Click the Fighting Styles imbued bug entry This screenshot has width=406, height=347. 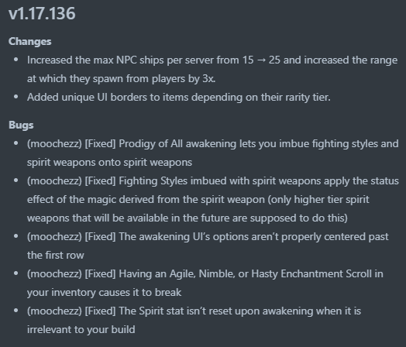click(x=213, y=199)
